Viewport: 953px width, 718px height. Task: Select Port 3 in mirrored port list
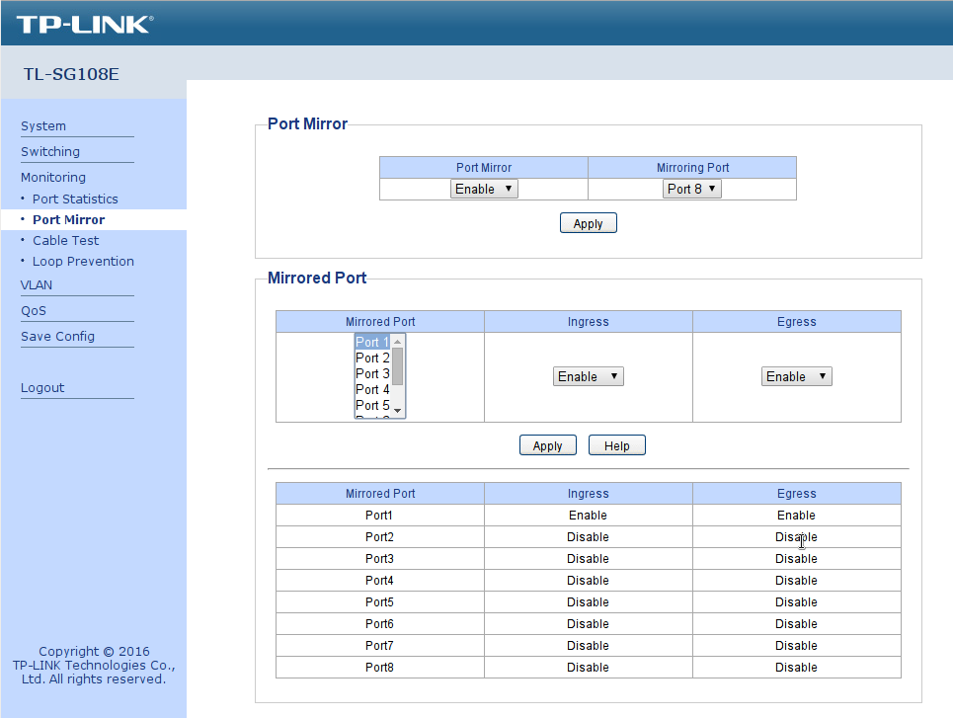point(372,374)
